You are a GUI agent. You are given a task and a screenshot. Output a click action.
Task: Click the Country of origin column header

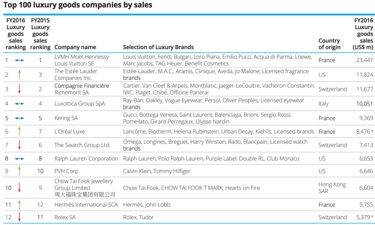click(x=329, y=44)
